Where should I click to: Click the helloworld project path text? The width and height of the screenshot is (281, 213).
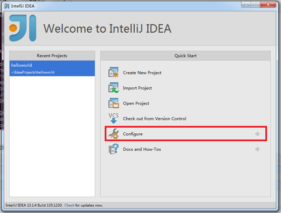tap(33, 72)
